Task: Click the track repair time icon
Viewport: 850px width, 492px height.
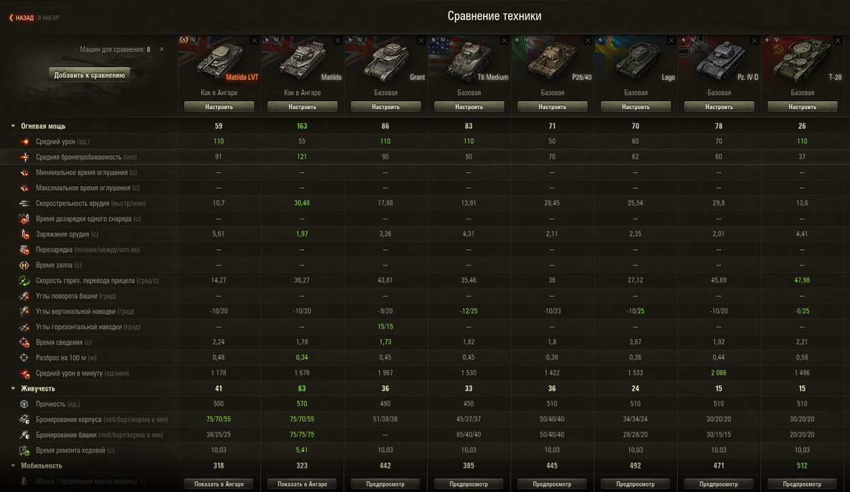Action: click(x=24, y=450)
